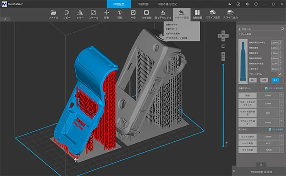This screenshot has width=286, height=176.
Task: Collapse toolbar with double-chevron up tab
Action: [5, 19]
